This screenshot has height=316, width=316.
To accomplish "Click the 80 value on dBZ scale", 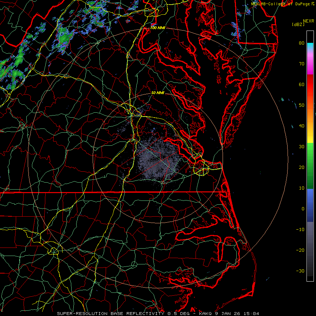I will tap(302, 43).
